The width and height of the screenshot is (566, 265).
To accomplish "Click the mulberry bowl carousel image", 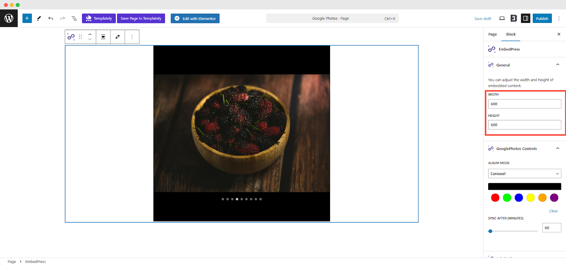I will [242, 133].
